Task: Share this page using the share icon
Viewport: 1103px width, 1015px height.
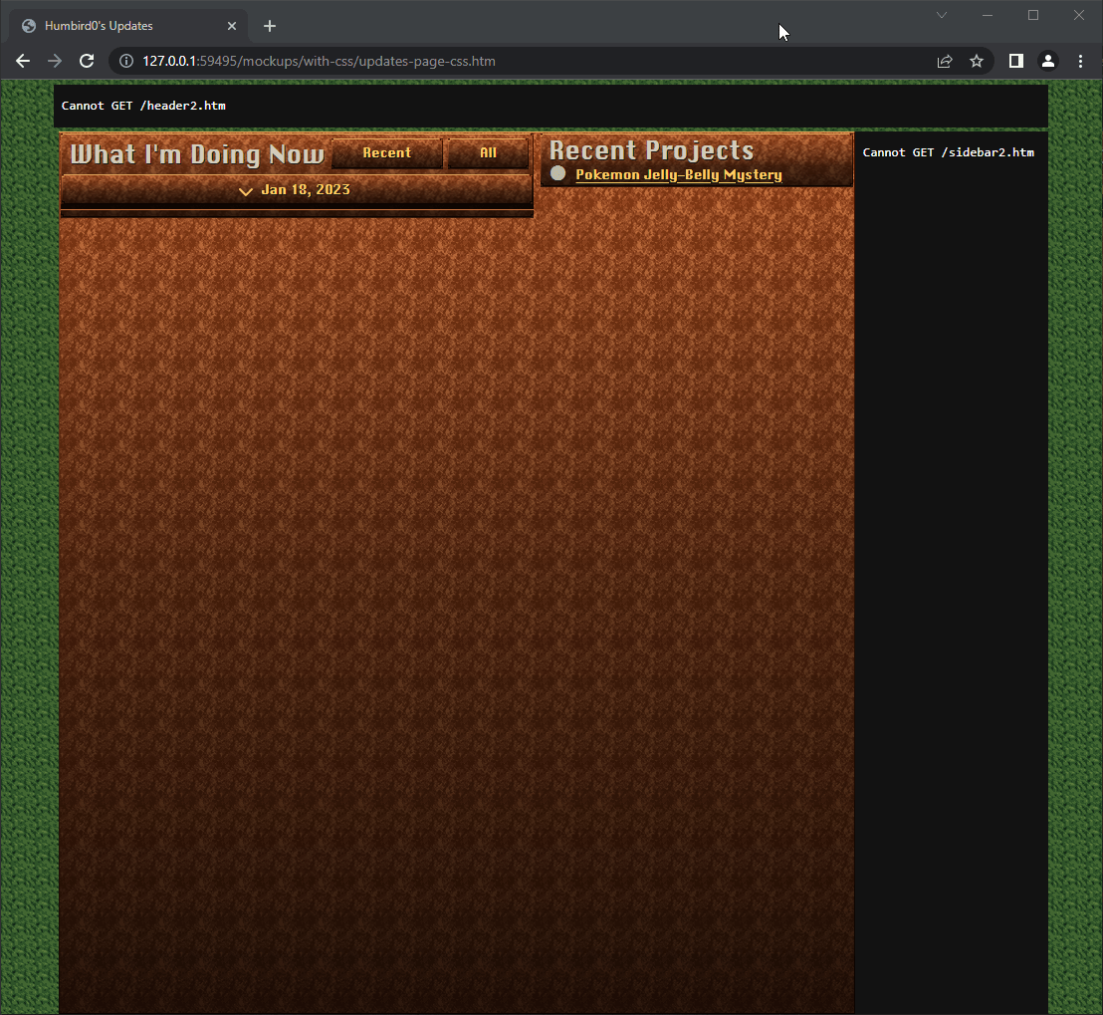Action: coord(945,61)
